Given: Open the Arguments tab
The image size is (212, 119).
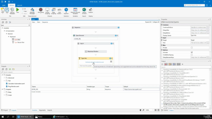Looking at the screenshot, I should pyautogui.click(x=42, y=110).
